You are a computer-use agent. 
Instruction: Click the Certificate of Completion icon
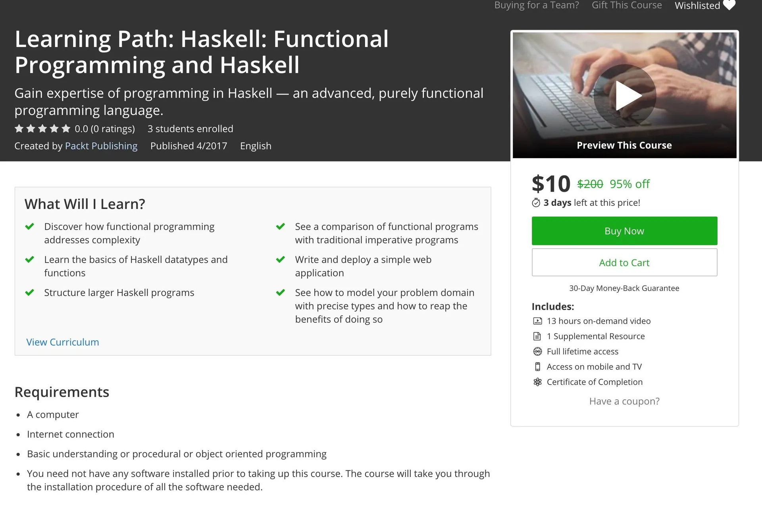537,382
